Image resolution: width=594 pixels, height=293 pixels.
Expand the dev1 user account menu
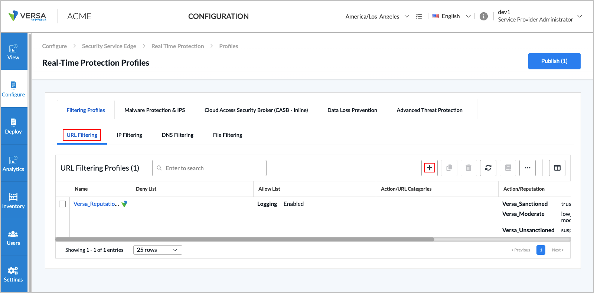(540, 16)
